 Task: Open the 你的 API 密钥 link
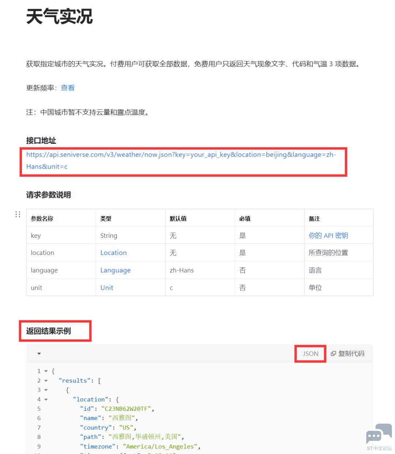[328, 236]
